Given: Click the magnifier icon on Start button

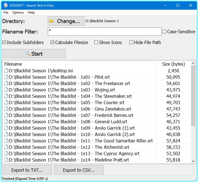Looking at the screenshot, I should click(x=28, y=54).
